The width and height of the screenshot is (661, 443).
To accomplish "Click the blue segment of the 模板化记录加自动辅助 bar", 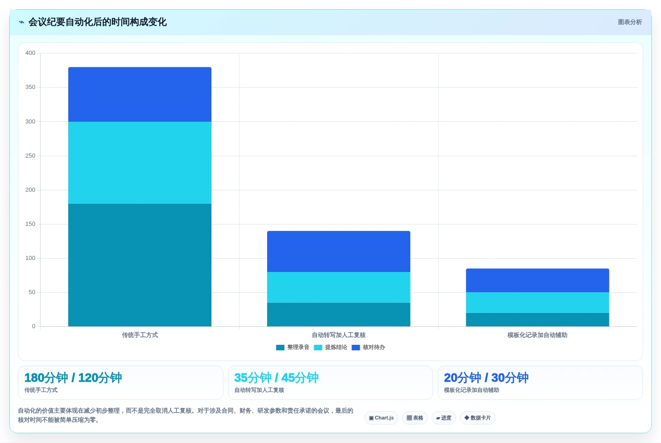I will [x=538, y=280].
